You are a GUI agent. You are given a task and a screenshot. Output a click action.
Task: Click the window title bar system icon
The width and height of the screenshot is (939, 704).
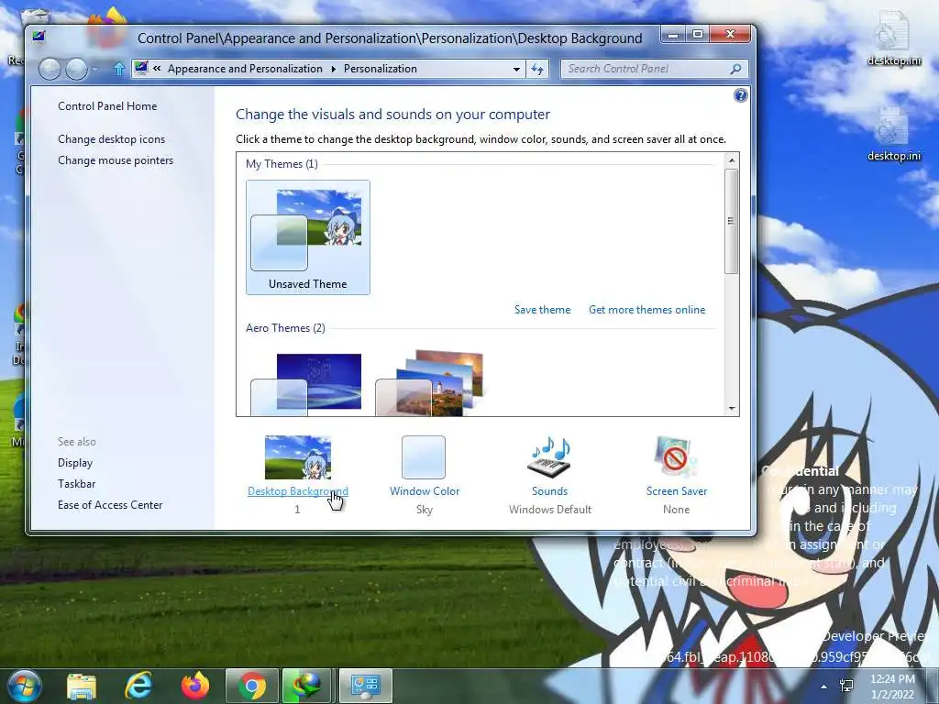(39, 37)
